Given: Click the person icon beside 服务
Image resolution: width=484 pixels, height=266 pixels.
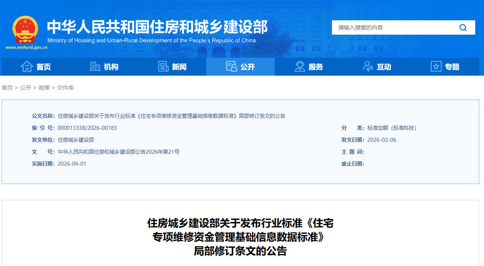Looking at the screenshot, I should tap(299, 66).
